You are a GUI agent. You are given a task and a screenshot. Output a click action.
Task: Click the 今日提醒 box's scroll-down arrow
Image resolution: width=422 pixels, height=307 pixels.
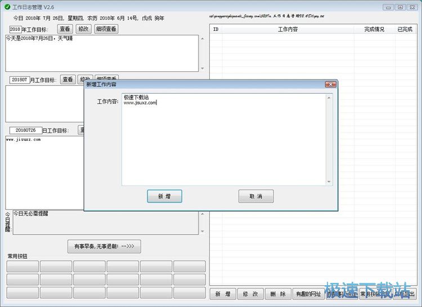point(203,231)
